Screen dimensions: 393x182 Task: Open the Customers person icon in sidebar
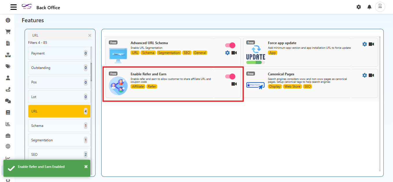tap(8, 78)
